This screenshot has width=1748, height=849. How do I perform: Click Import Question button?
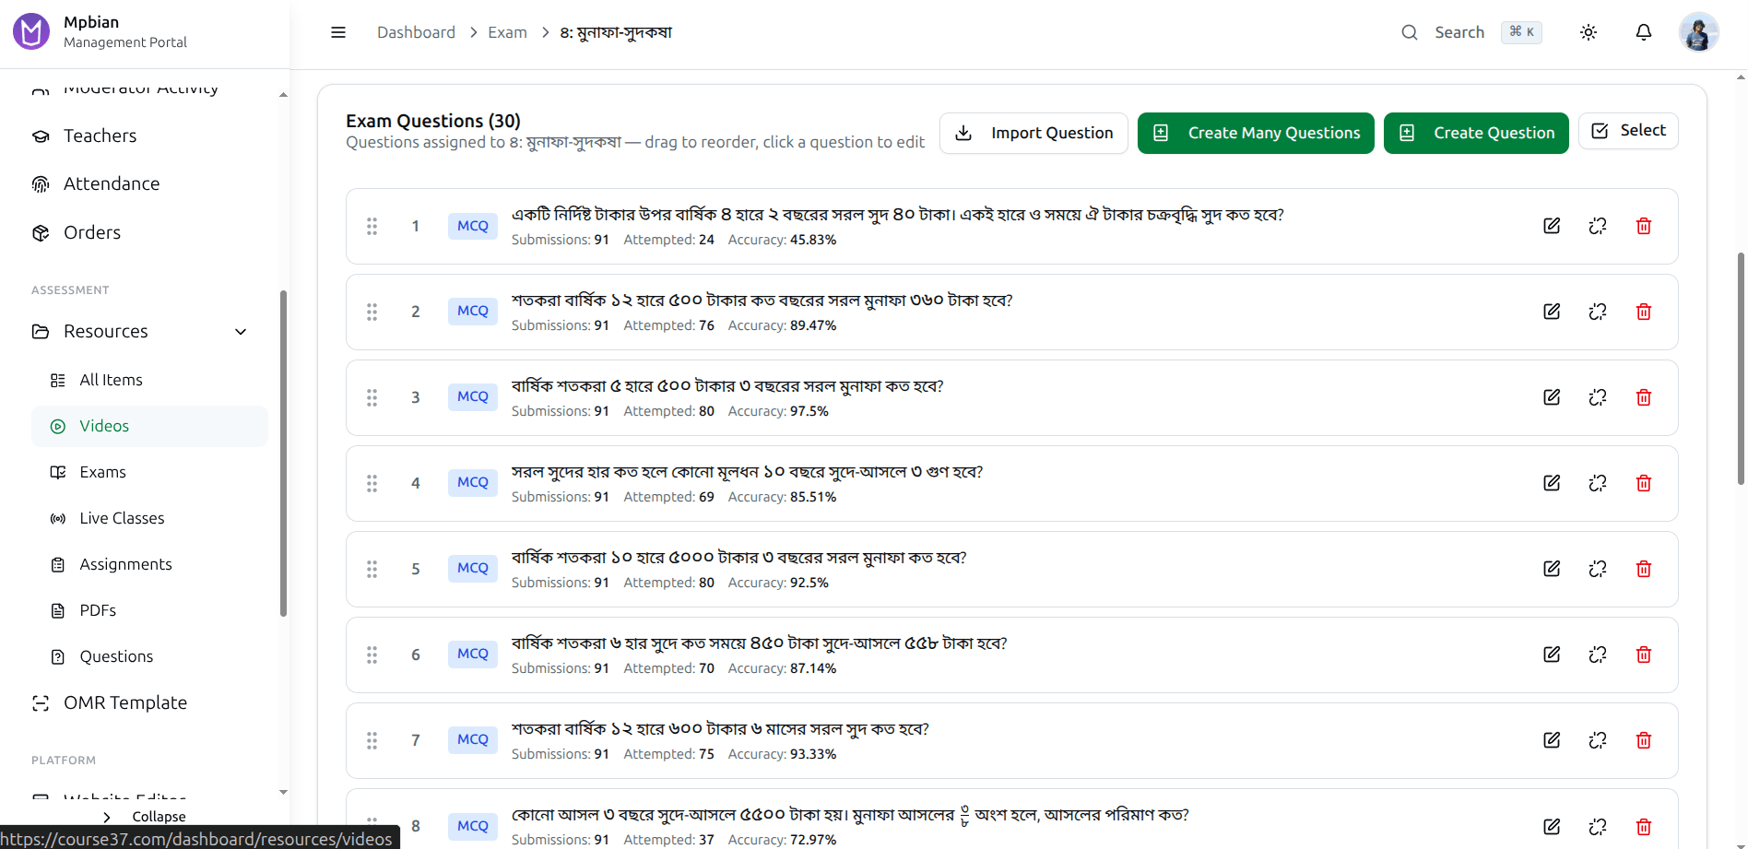tap(1033, 133)
